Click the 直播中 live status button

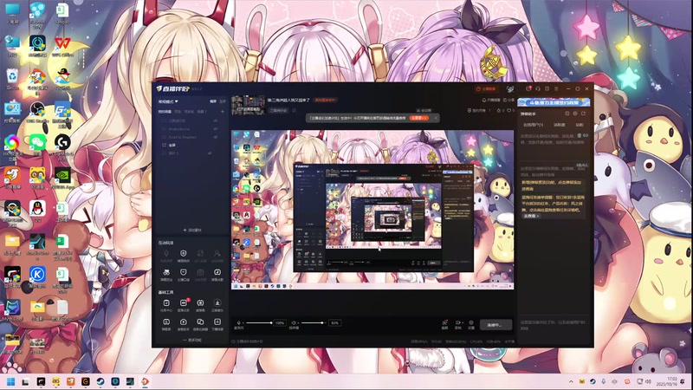495,325
